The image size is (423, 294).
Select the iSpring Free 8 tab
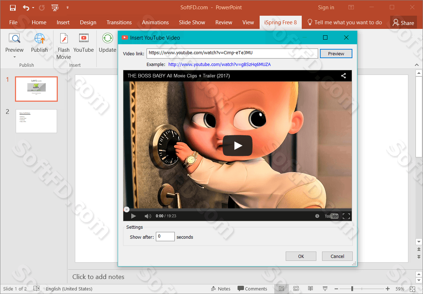[x=280, y=22]
